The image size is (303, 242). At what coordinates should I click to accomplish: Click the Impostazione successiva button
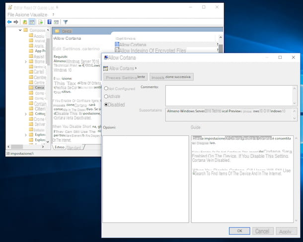171,77
